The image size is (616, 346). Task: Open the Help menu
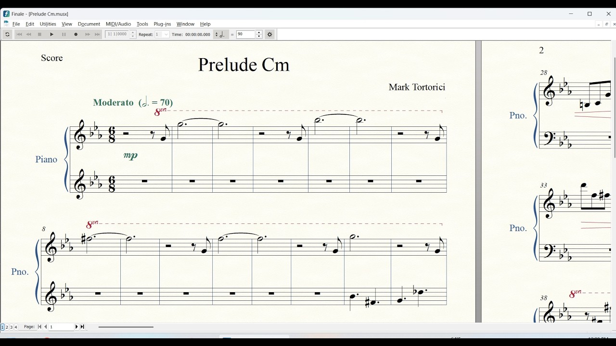[205, 24]
